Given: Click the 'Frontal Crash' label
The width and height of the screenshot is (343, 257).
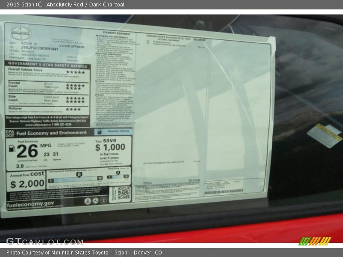Looking at the screenshot, I should [14, 84].
